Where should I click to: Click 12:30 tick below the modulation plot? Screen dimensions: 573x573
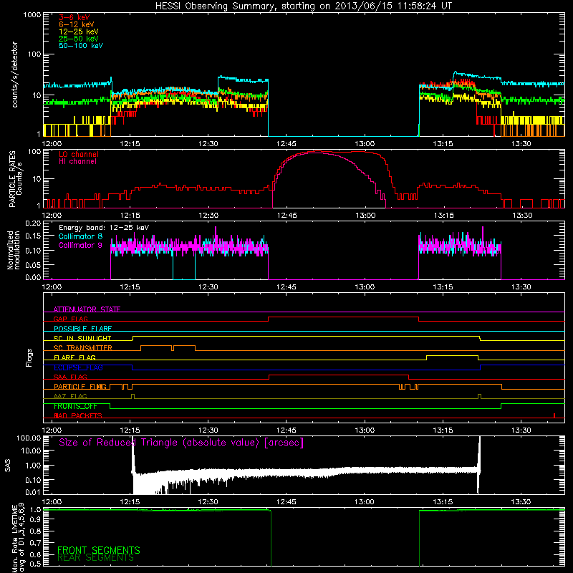[208, 287]
